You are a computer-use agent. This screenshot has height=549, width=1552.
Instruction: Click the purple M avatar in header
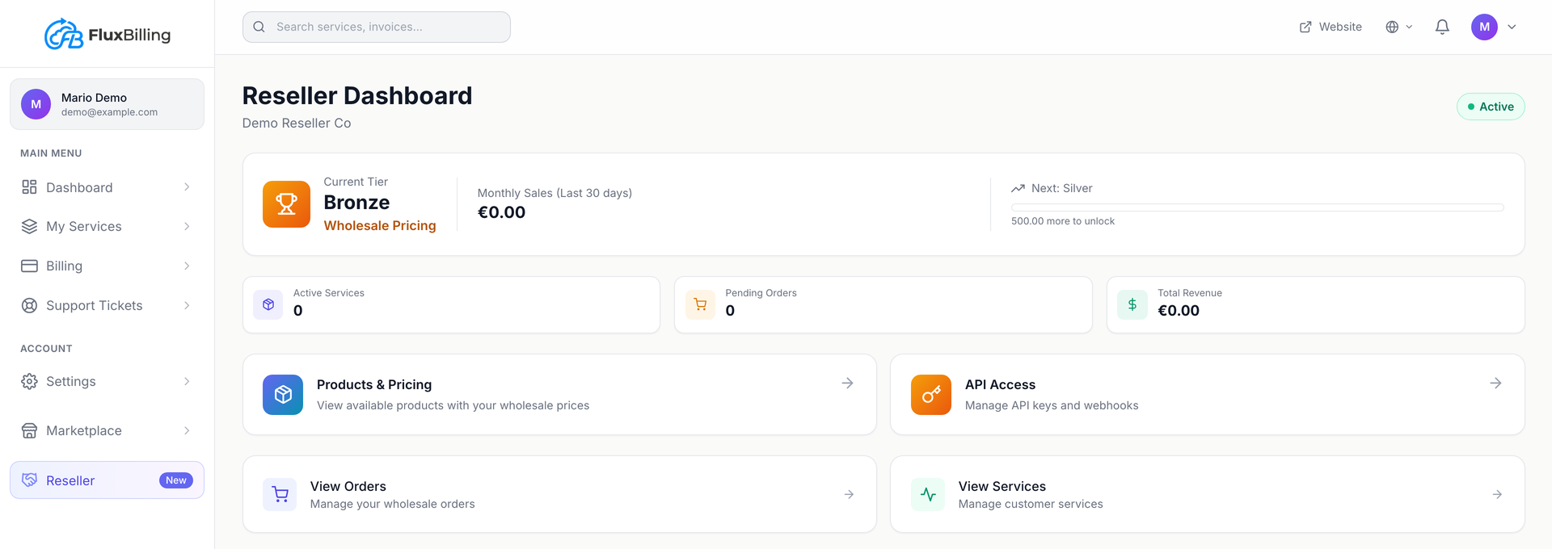click(x=1484, y=27)
